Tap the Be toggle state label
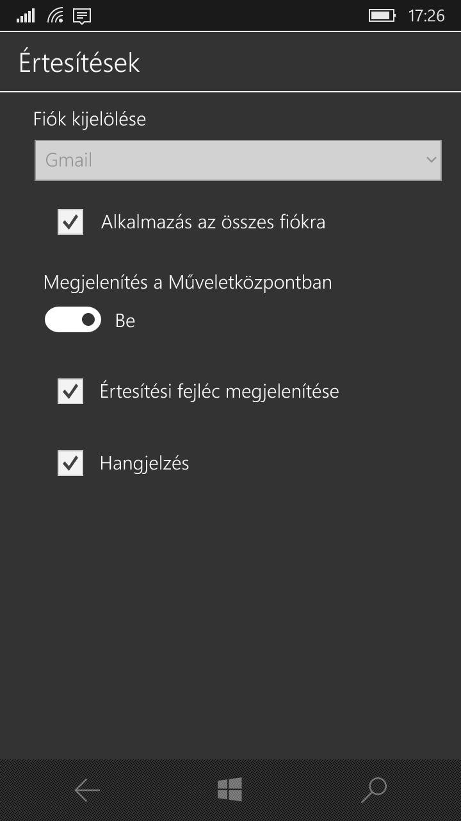This screenshot has height=821, width=461. pyautogui.click(x=125, y=320)
